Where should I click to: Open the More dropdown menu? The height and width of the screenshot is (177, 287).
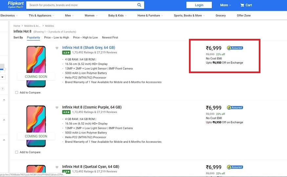[226, 5]
